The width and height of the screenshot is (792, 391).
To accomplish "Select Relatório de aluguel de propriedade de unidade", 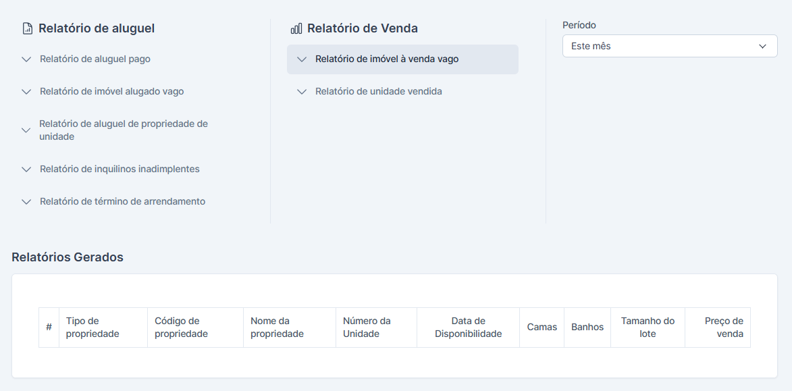I will pyautogui.click(x=124, y=130).
